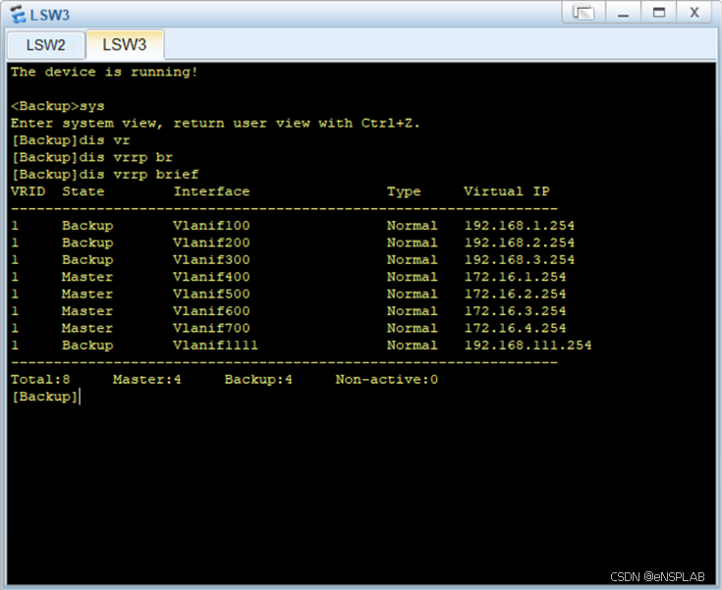The width and height of the screenshot is (722, 590).
Task: Minimize the LSW3 window
Action: (x=623, y=13)
